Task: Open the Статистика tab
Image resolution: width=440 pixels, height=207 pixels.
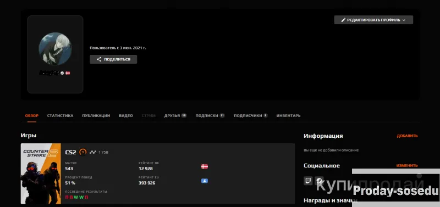Action: 60,116
